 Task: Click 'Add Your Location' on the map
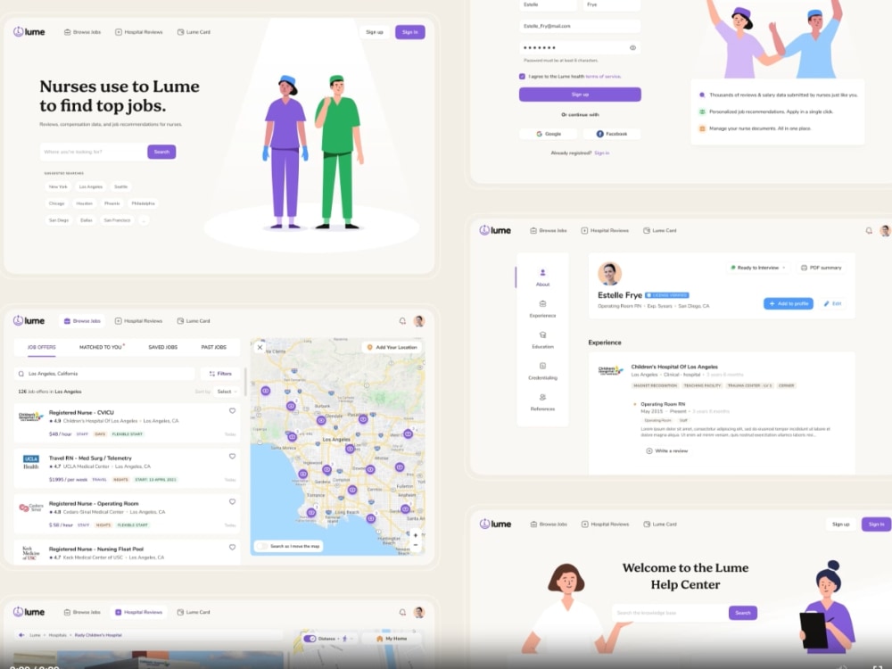tap(392, 347)
